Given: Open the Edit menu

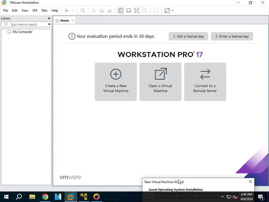Looking at the screenshot, I should (15, 11).
